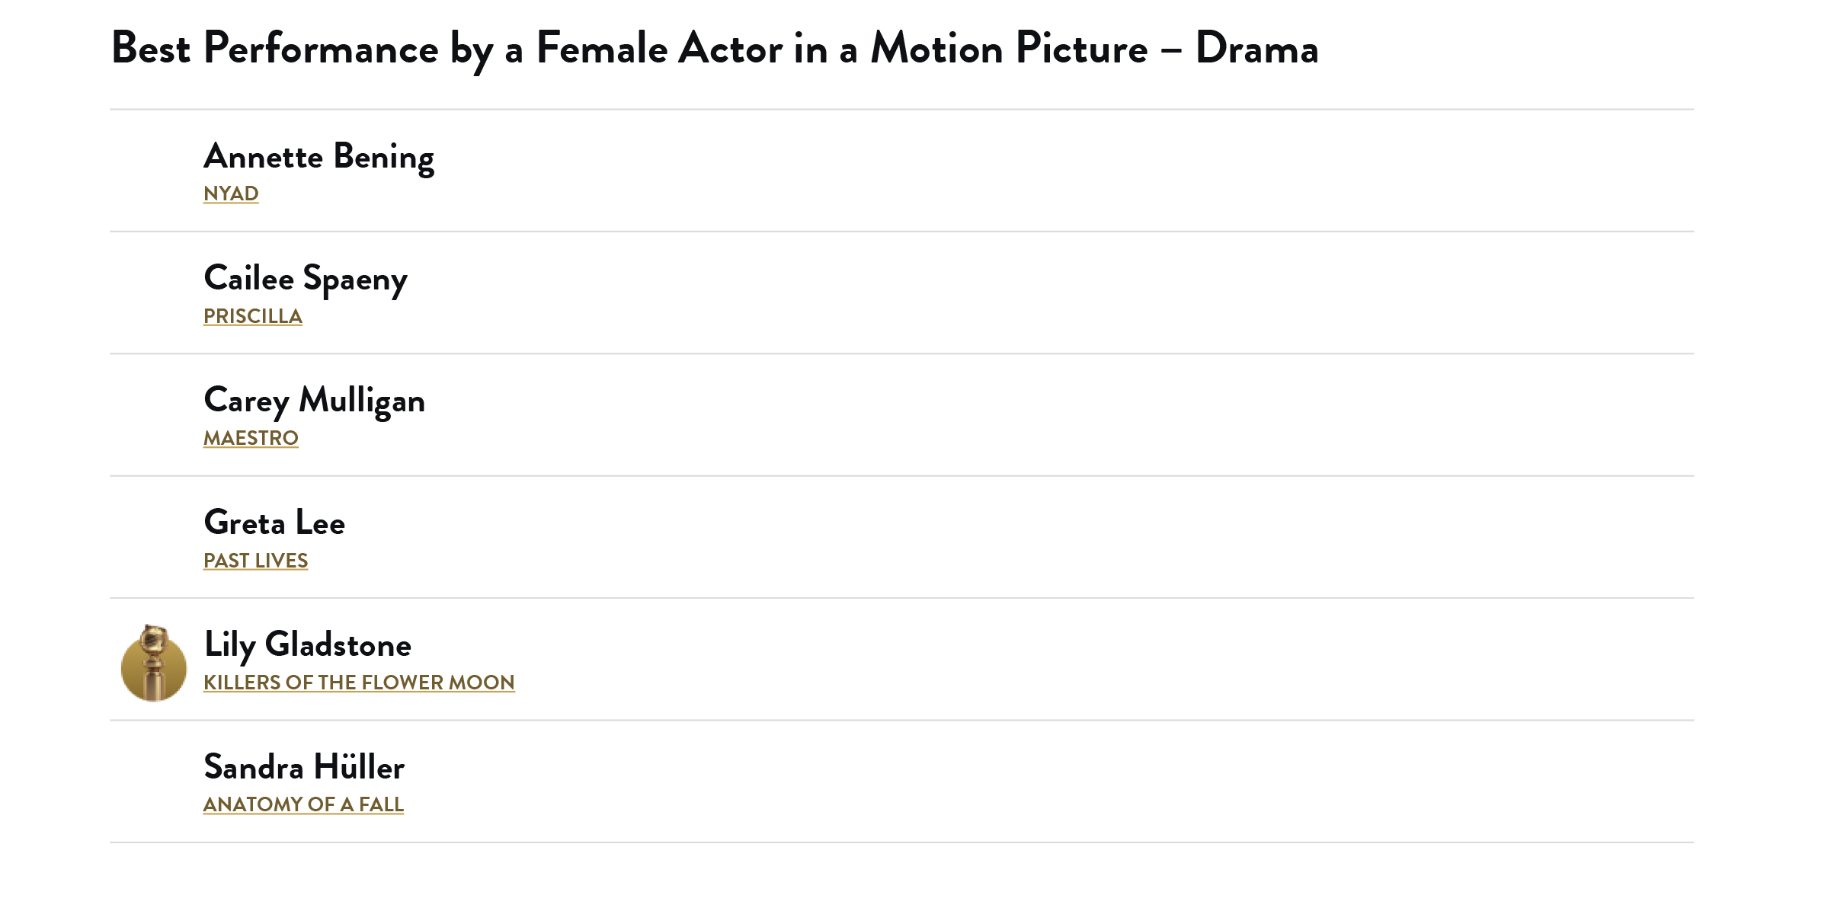The height and width of the screenshot is (908, 1831).
Task: Select the Greta Lee nominee name
Action: point(274,523)
